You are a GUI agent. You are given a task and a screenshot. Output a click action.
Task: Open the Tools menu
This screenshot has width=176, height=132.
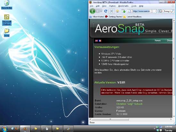click(x=134, y=6)
